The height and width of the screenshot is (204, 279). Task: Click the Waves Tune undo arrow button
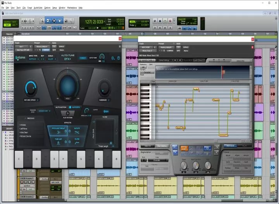click(175, 60)
